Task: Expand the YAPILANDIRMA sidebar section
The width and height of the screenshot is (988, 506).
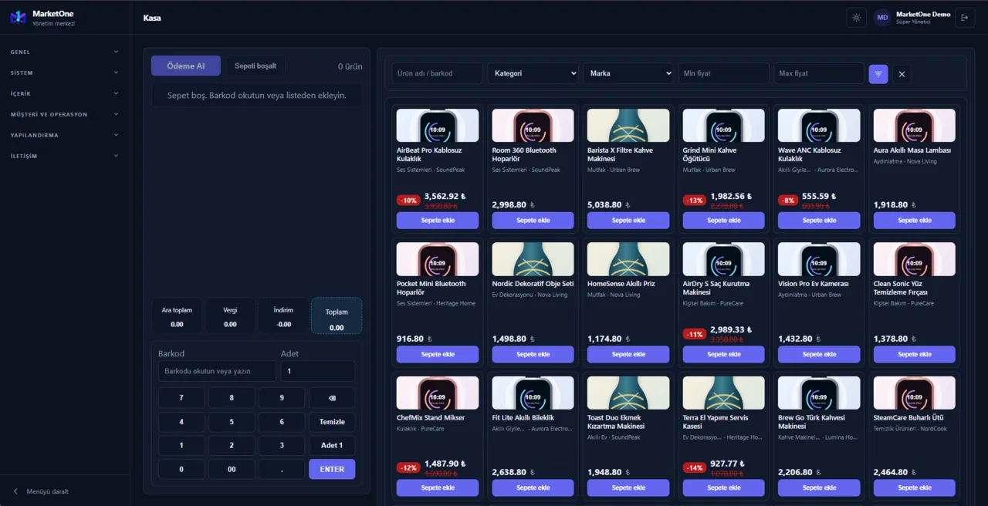Action: (x=65, y=135)
